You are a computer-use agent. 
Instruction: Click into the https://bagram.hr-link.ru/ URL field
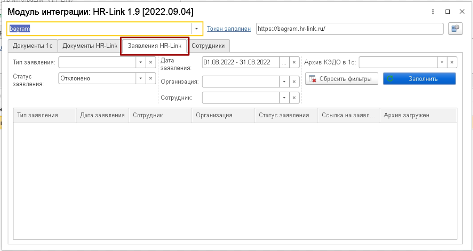tap(350, 29)
